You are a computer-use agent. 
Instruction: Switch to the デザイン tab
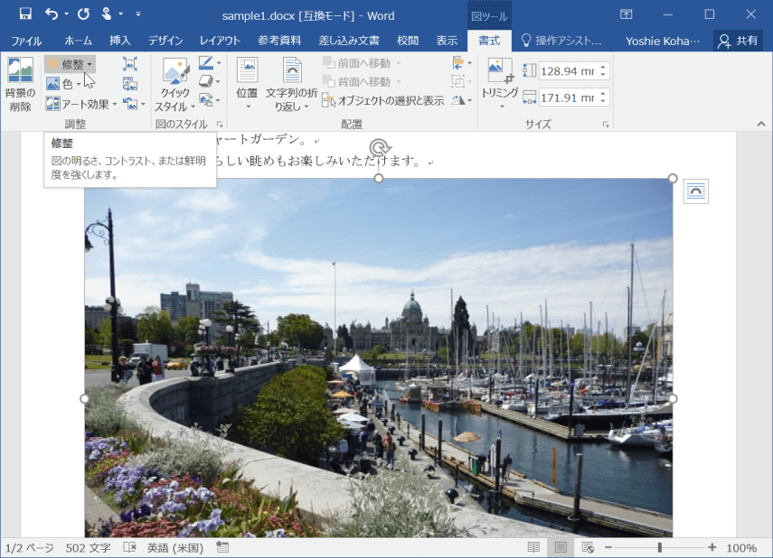(165, 41)
